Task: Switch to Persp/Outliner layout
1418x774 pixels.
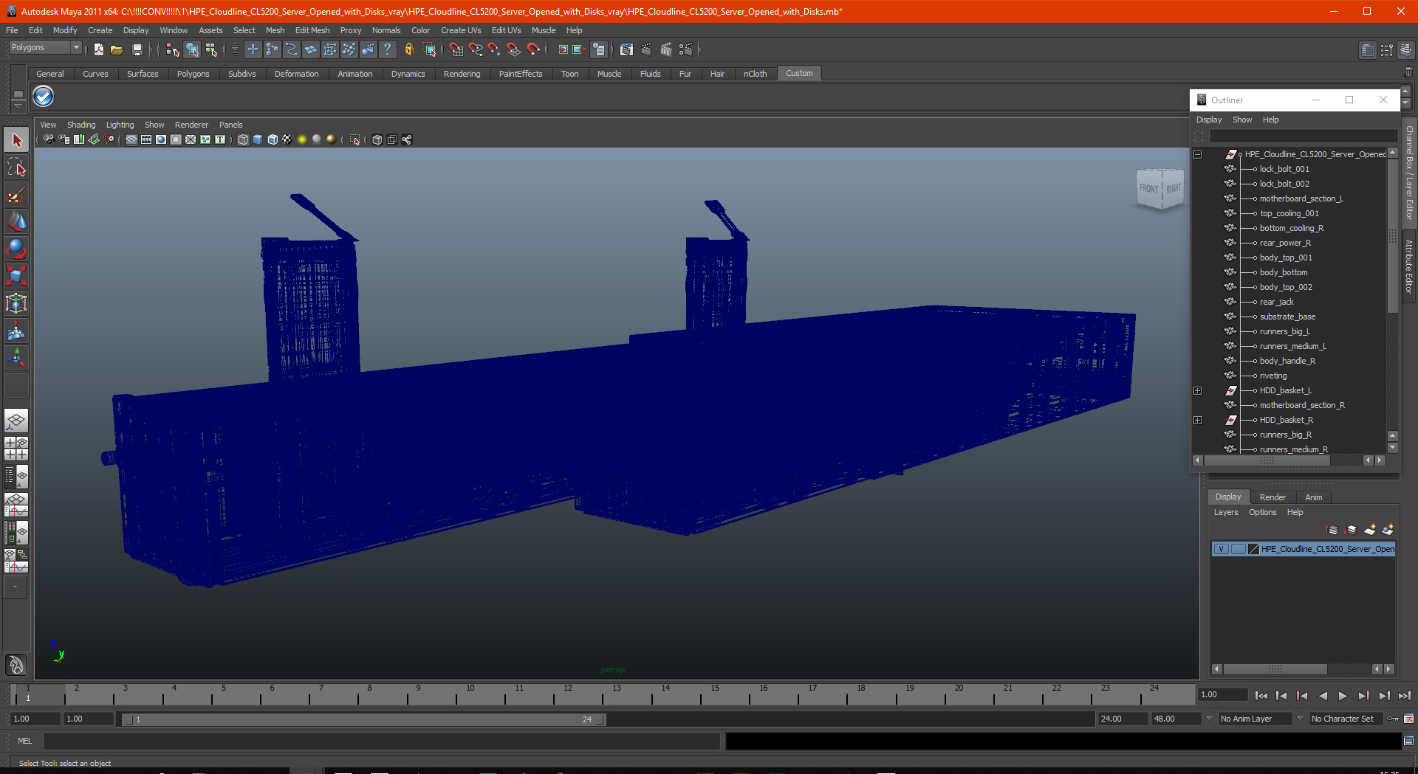Action: click(16, 477)
